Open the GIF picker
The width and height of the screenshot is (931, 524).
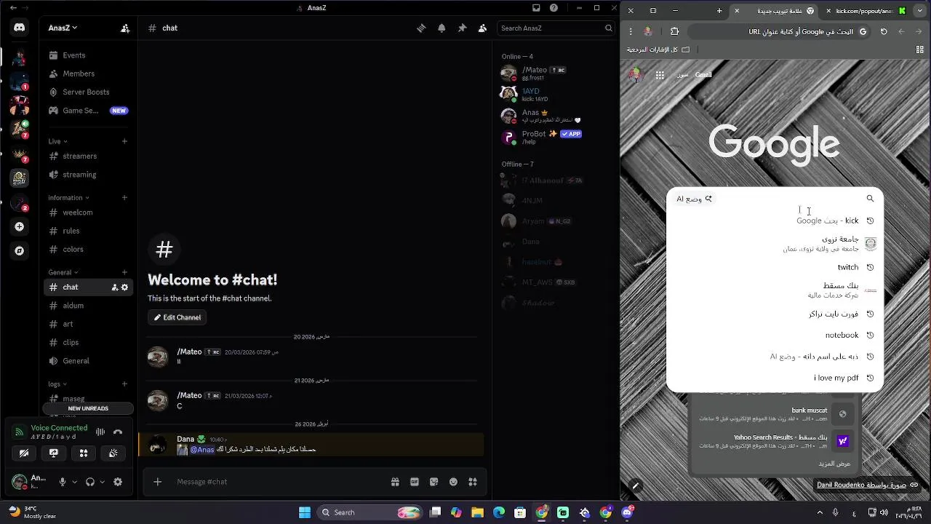[x=415, y=482]
